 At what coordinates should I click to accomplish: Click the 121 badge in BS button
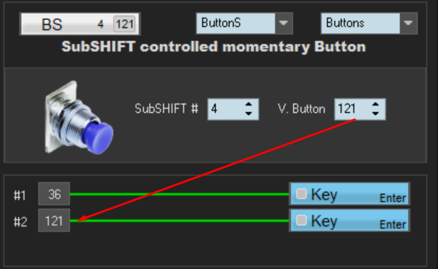pyautogui.click(x=124, y=24)
